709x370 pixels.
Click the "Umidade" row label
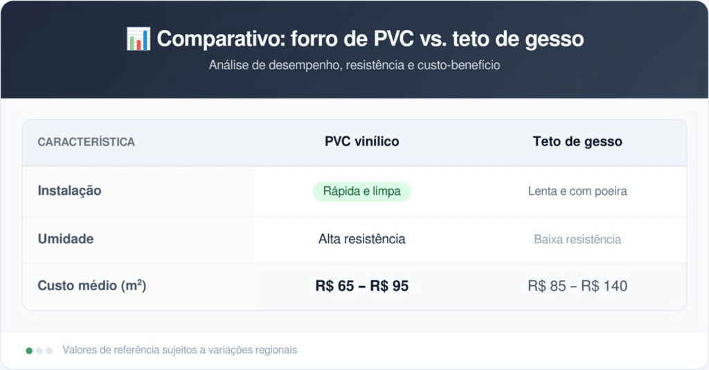click(x=65, y=239)
